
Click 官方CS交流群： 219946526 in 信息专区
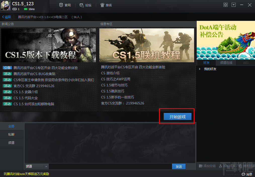(122, 103)
